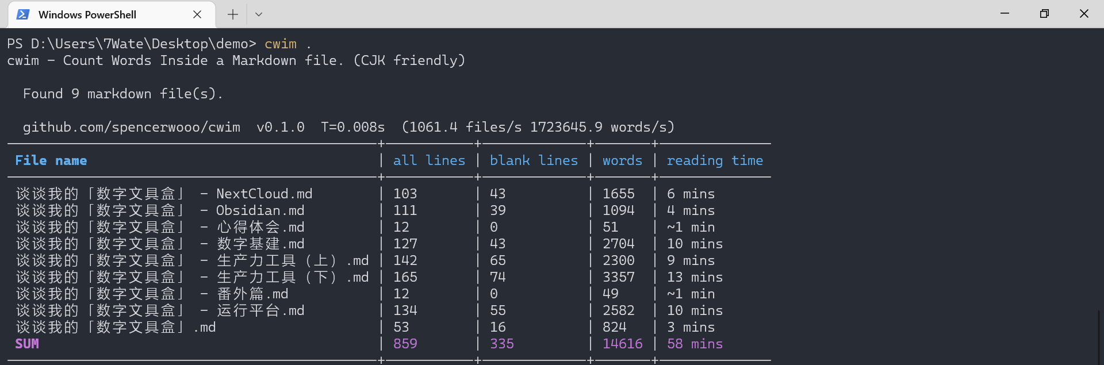
Task: Close the terminal window
Action: click(1084, 14)
